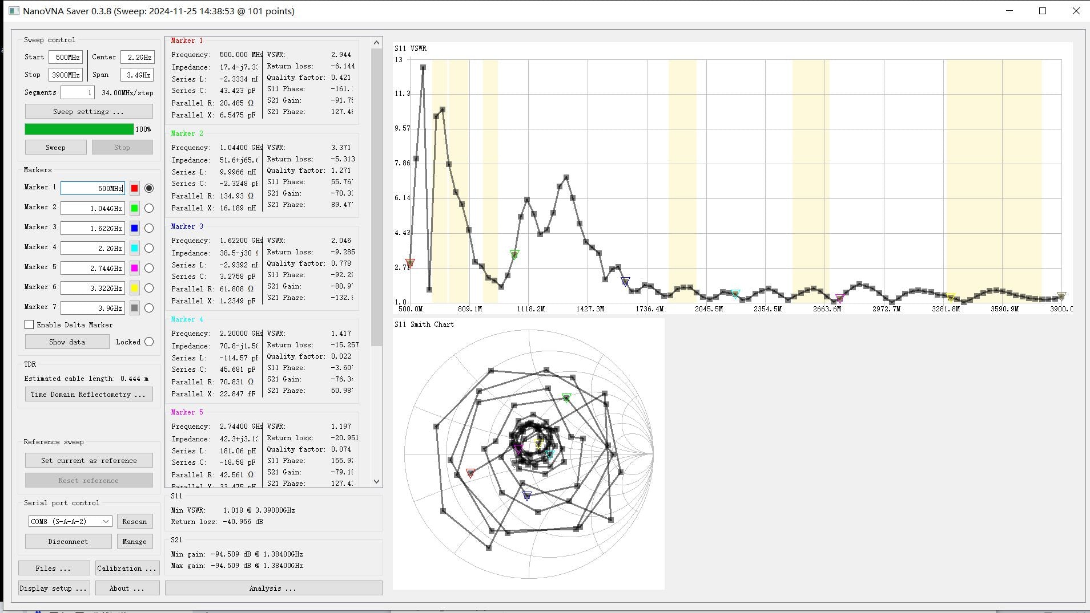1090x613 pixels.
Task: Edit the sweep Start frequency field
Action: pyautogui.click(x=66, y=57)
